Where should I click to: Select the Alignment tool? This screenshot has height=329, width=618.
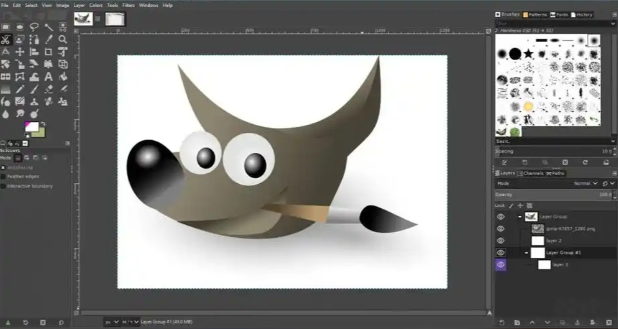pyautogui.click(x=34, y=52)
